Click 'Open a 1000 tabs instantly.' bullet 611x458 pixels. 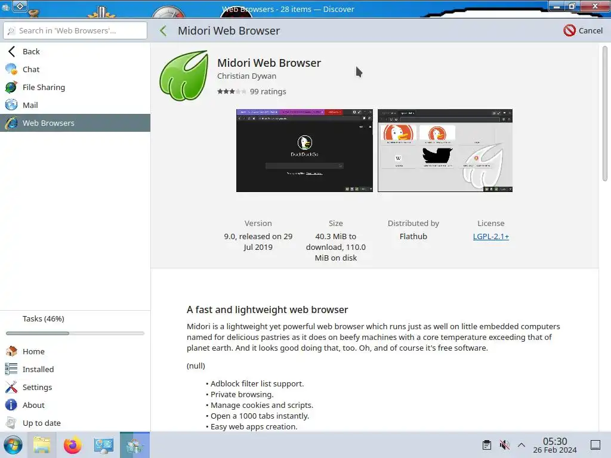[x=260, y=416]
